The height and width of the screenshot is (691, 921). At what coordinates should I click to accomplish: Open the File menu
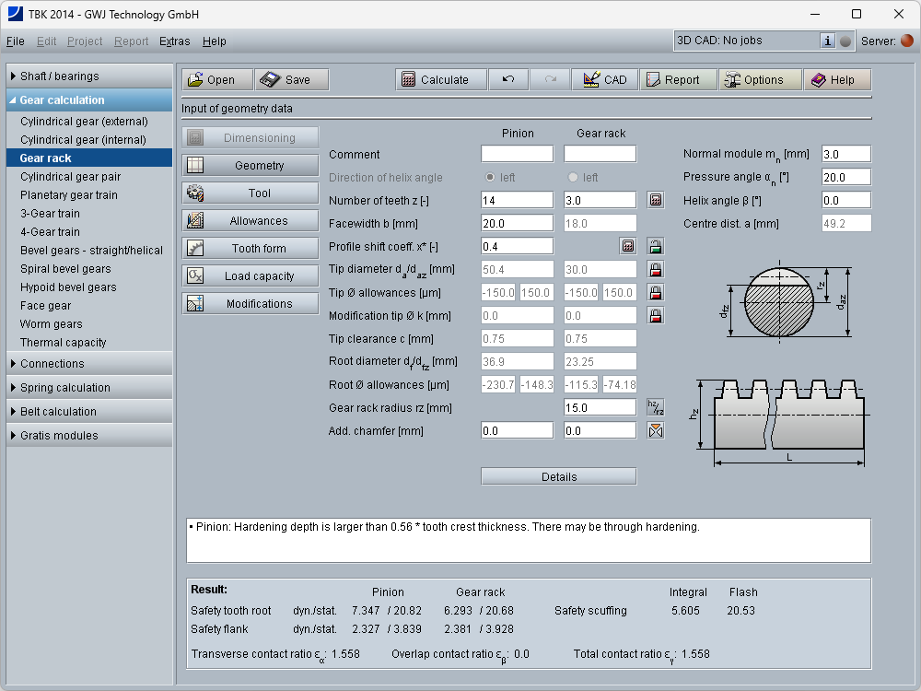16,41
